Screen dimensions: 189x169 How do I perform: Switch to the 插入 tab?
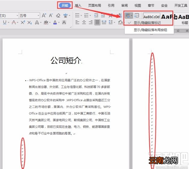tap(78, 5)
